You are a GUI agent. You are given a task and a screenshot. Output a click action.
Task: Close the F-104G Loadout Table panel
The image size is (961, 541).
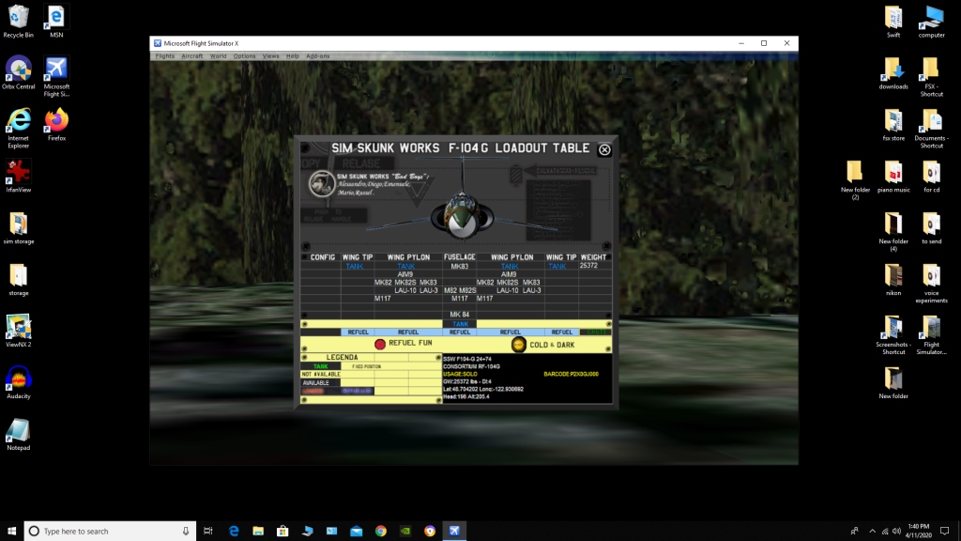(x=604, y=149)
